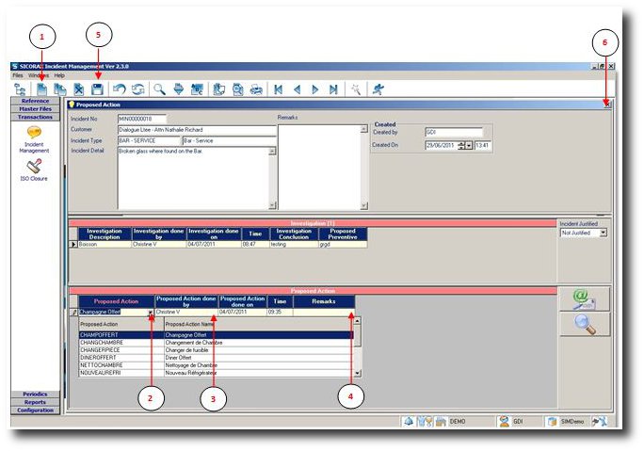Click the magnifier Search toolbar icon
This screenshot has width=644, height=451.
point(160,89)
